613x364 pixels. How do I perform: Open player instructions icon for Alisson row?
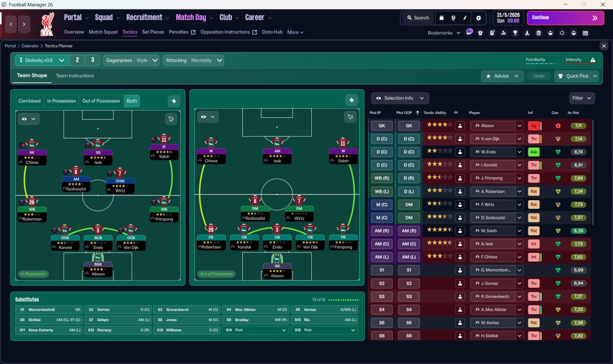click(x=460, y=126)
